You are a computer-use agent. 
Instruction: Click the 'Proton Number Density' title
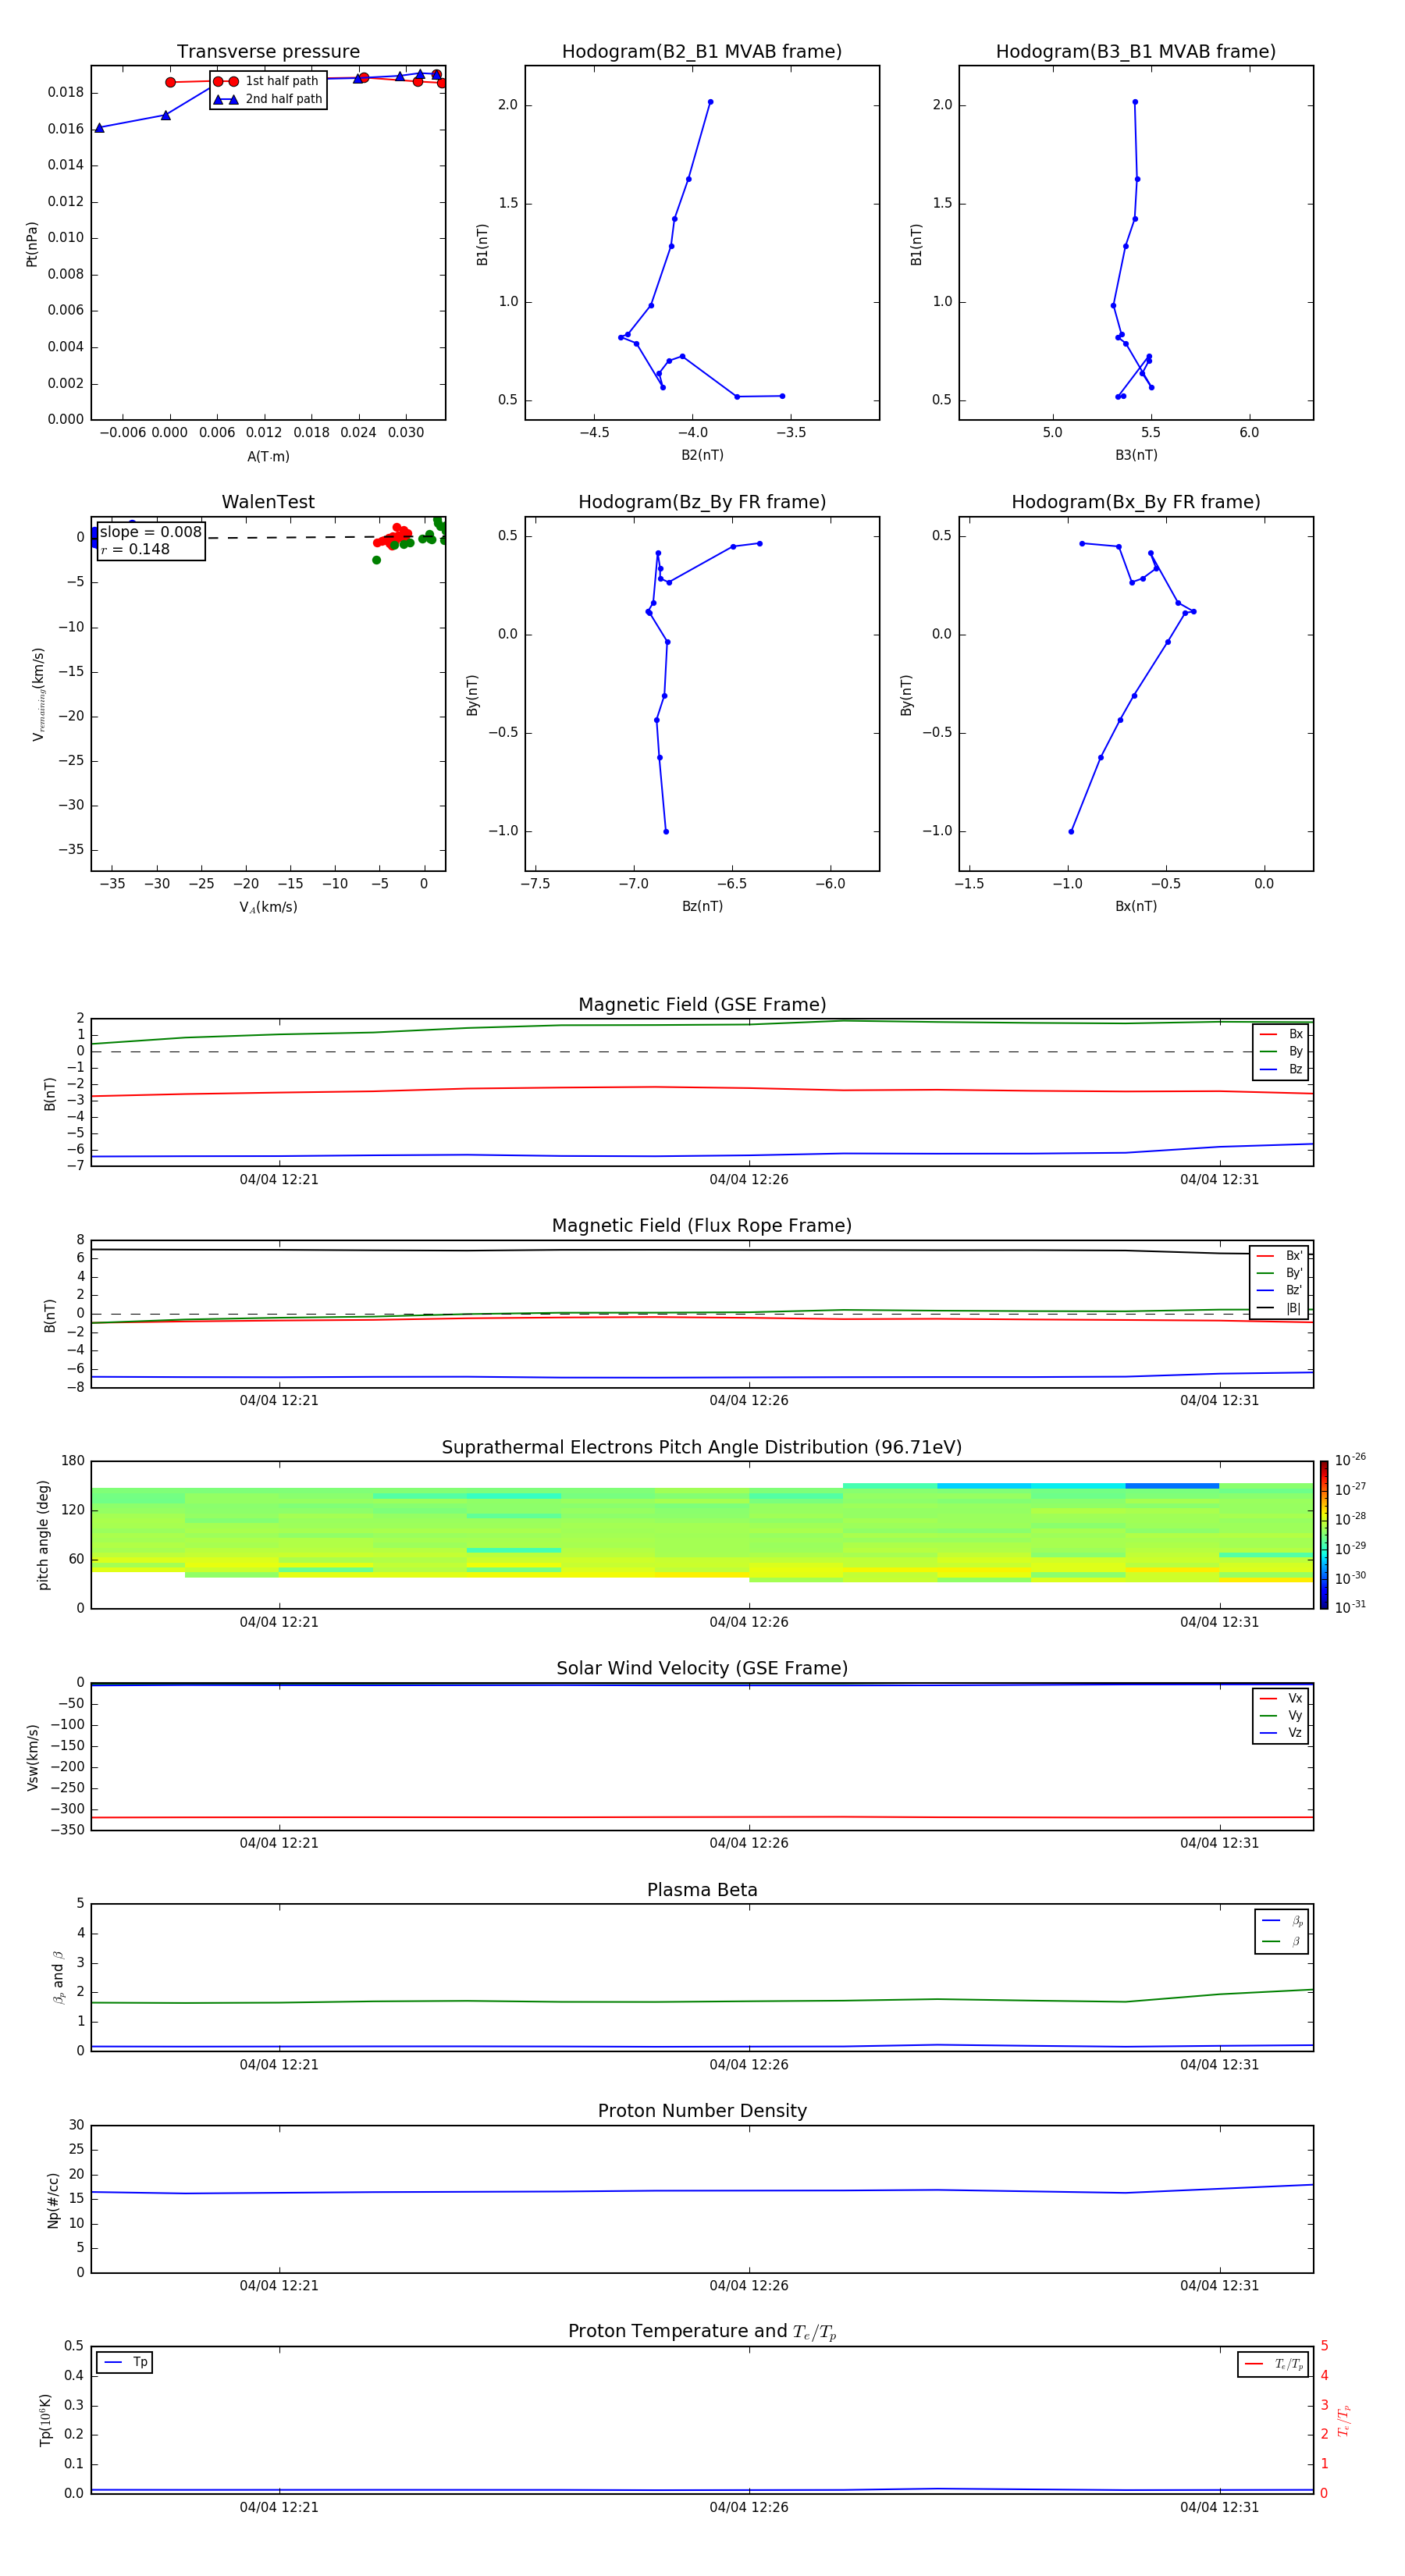702,2111
